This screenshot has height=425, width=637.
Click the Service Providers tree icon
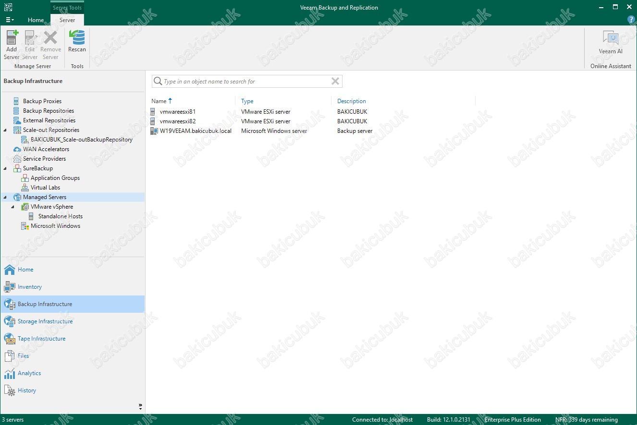[x=17, y=159]
